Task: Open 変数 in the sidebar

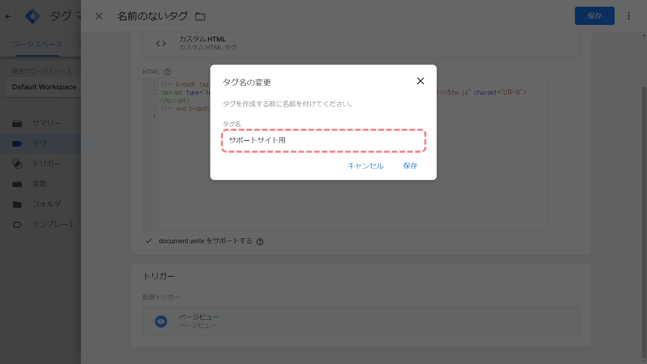Action: coord(40,184)
